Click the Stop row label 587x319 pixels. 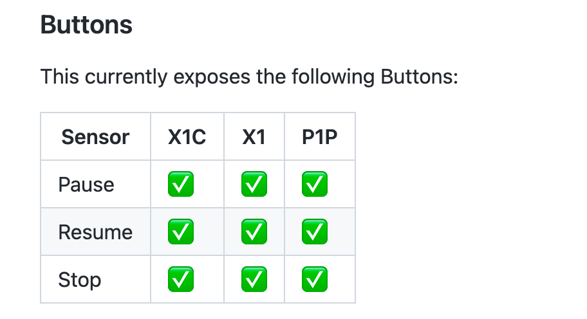(80, 280)
